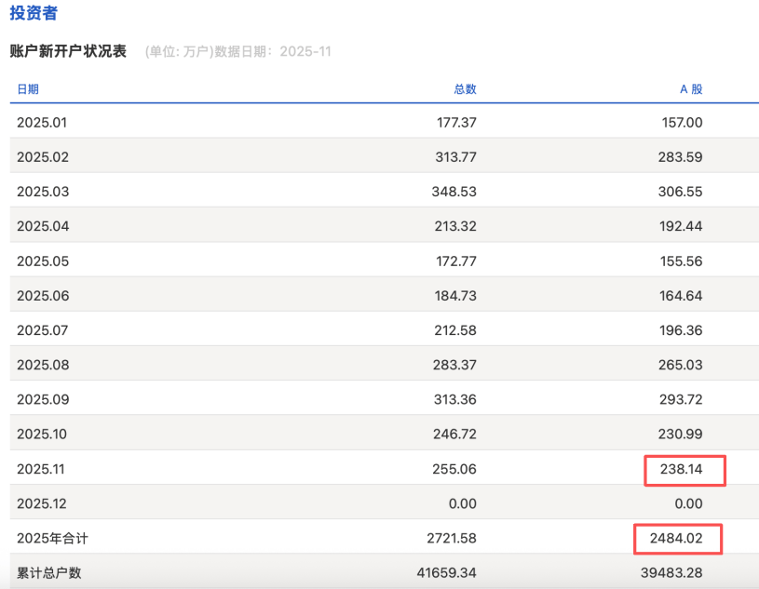The width and height of the screenshot is (759, 589).
Task: Select the 2025年合计 summary row
Action: (51, 538)
